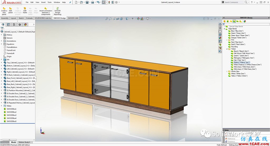Switch to the Evaluate tab
The height and width of the screenshot is (146, 270).
(x=29, y=18)
